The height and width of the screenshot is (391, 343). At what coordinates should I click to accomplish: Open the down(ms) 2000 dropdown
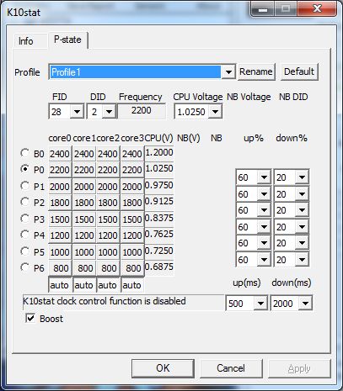tap(305, 304)
